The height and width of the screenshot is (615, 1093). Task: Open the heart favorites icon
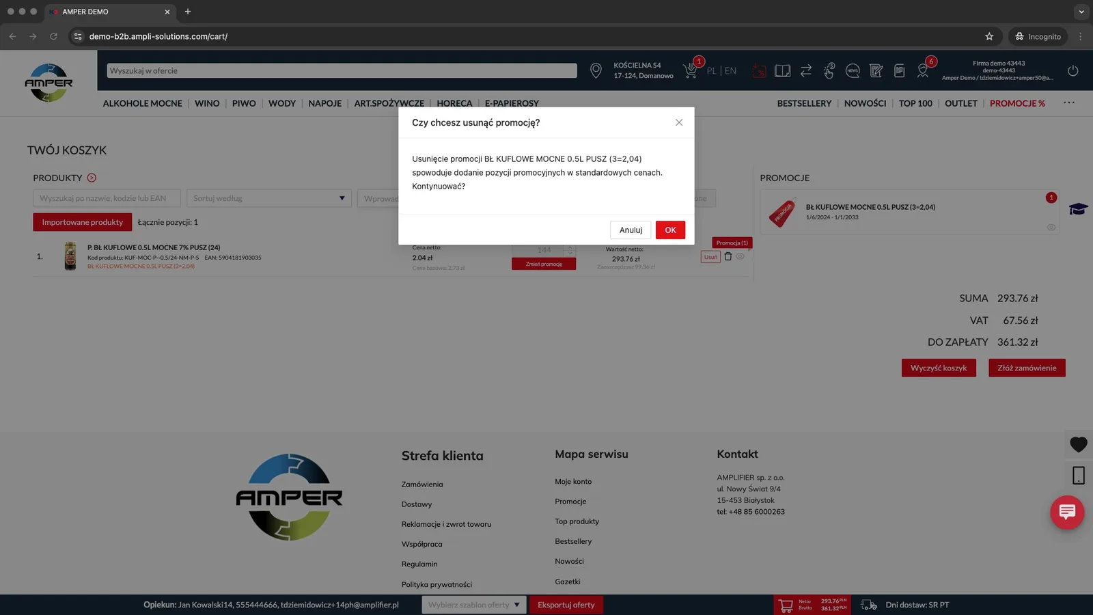1079,445
